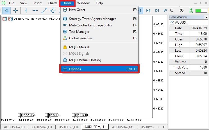Switch to USDKESm,H4 chart tab

click(x=69, y=127)
